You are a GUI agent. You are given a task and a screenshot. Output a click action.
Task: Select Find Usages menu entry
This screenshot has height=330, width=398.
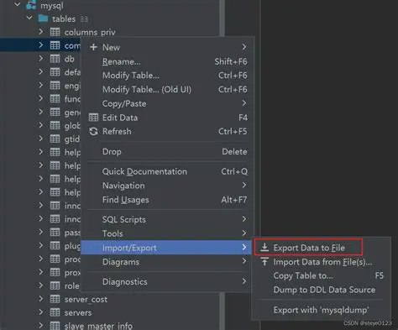pos(167,200)
